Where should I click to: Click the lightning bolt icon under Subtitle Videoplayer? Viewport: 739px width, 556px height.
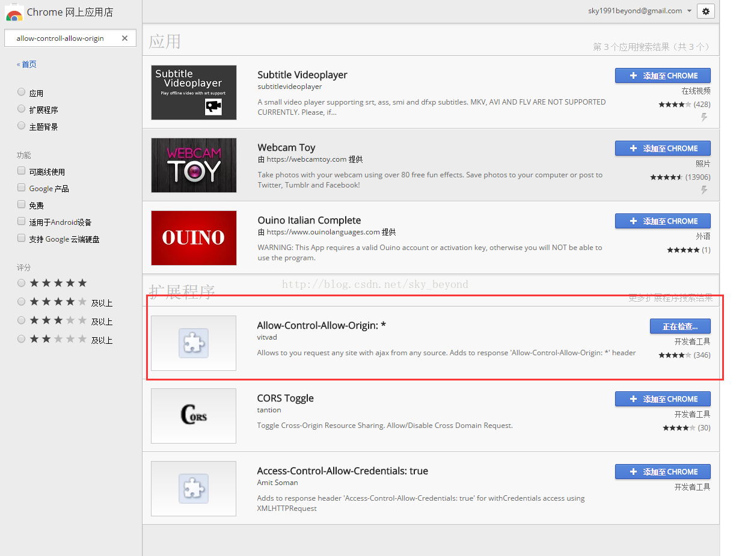point(704,117)
